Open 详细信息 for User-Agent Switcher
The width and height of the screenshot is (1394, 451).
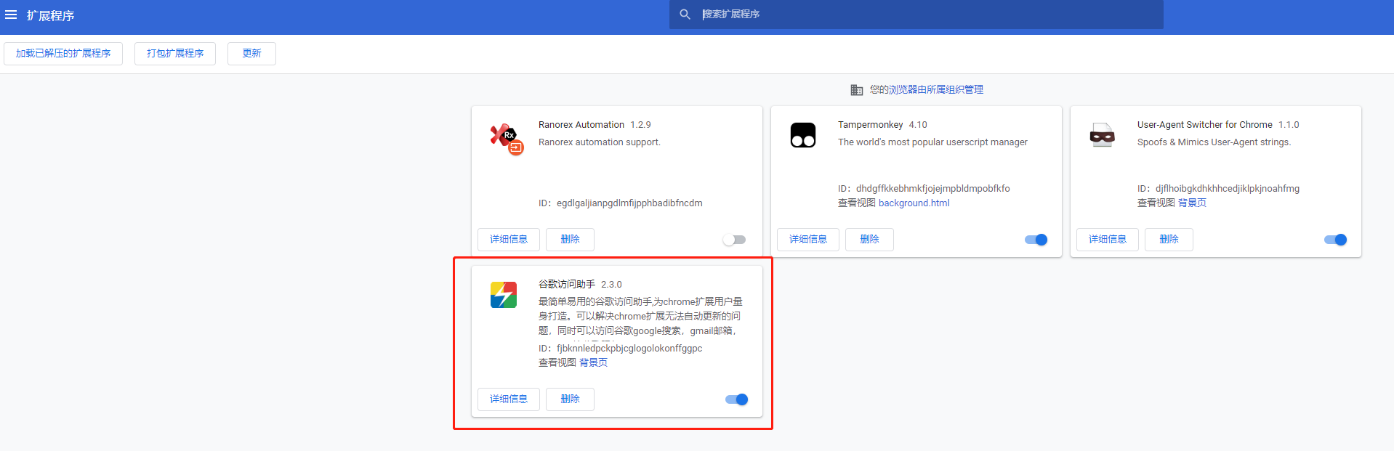point(1108,240)
